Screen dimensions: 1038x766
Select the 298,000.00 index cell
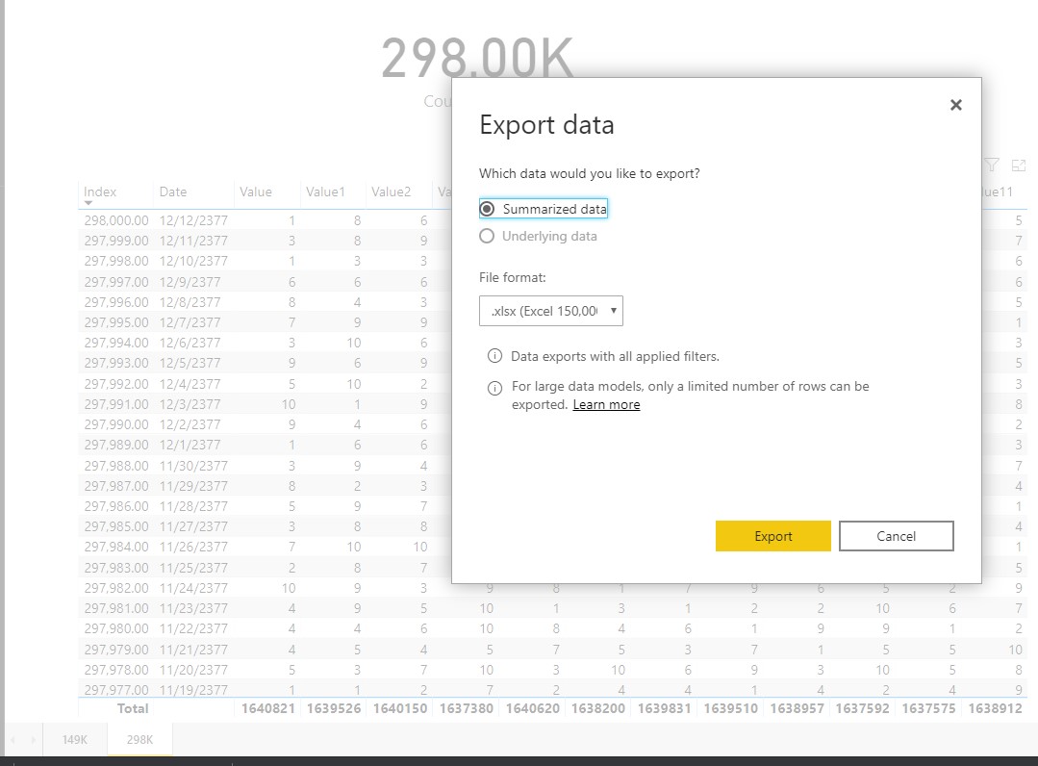click(x=116, y=220)
